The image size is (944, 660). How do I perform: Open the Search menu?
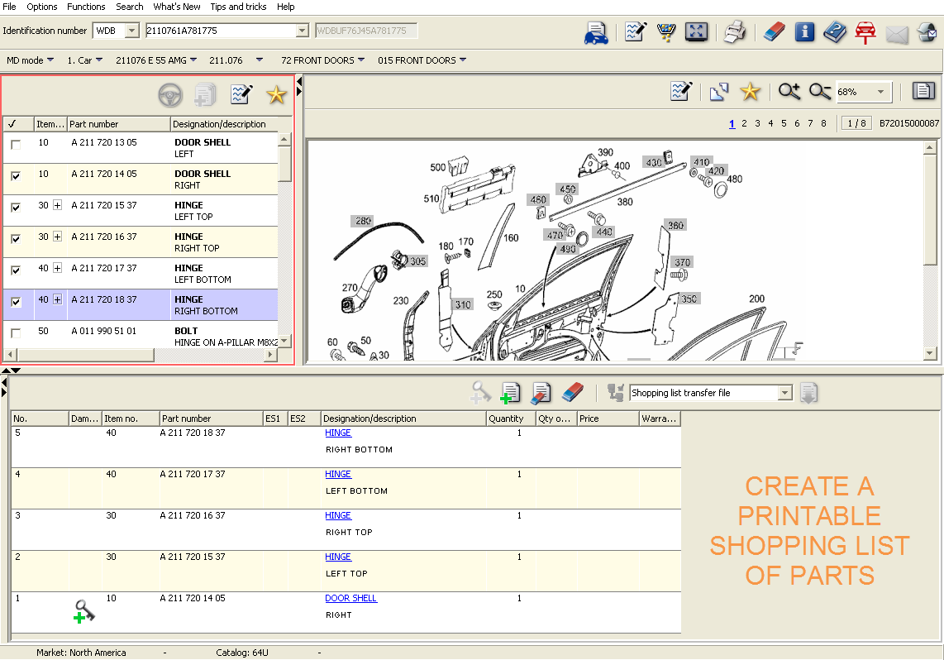130,7
